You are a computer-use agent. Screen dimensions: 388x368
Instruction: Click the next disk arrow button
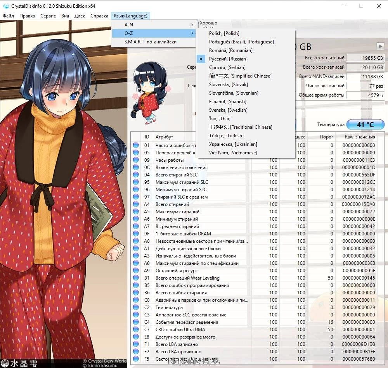(380, 46)
